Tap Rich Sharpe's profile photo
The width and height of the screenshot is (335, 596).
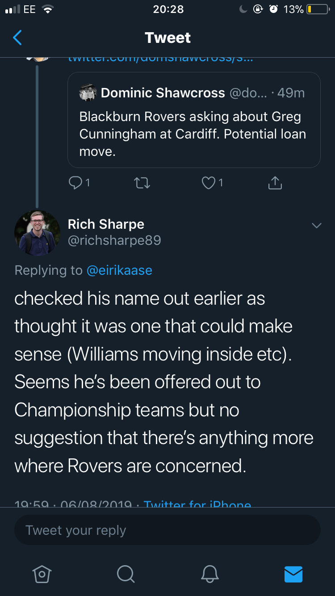(37, 233)
